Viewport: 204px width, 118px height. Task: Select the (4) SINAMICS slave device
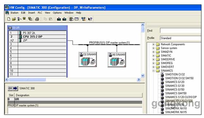point(117,59)
